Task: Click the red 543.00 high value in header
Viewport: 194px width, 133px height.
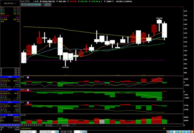Action: [x=73, y=2]
